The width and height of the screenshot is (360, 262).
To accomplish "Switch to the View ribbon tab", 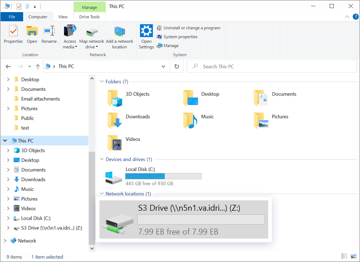I will coord(63,17).
